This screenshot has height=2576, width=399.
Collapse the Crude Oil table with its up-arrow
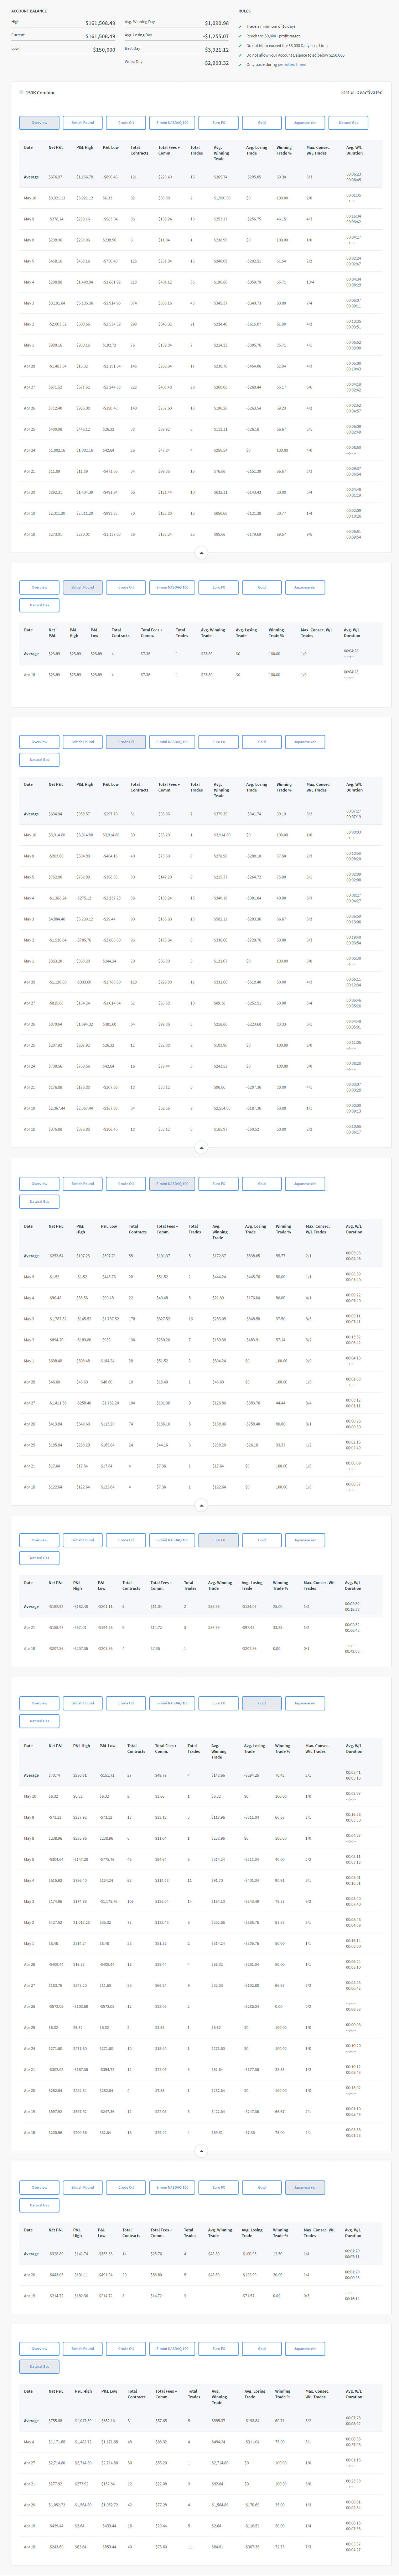pyautogui.click(x=201, y=1148)
